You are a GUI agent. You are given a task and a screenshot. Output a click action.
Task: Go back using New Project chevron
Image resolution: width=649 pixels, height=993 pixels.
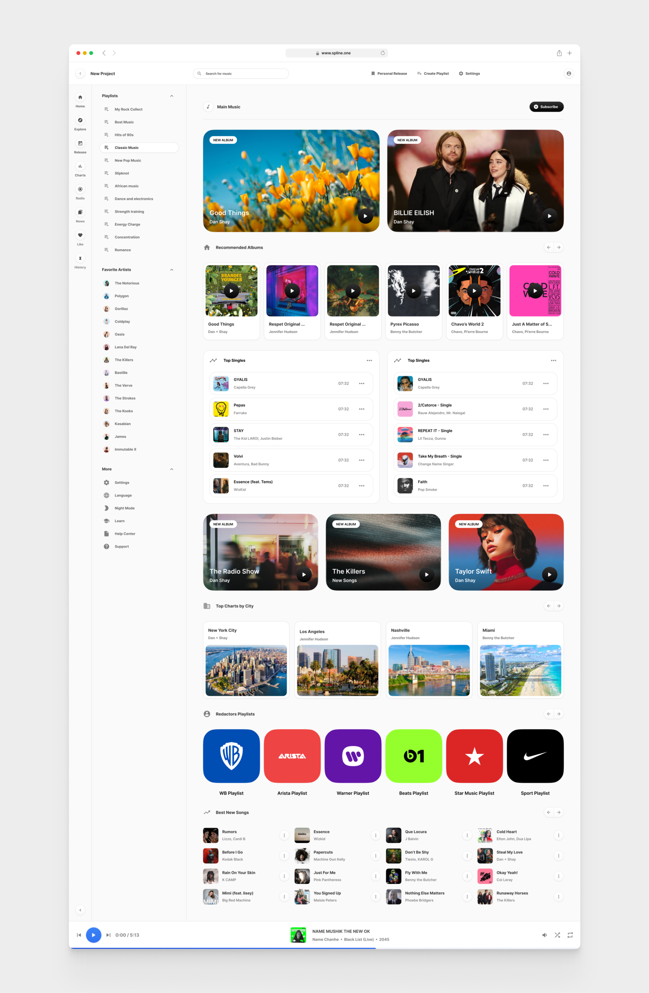80,73
